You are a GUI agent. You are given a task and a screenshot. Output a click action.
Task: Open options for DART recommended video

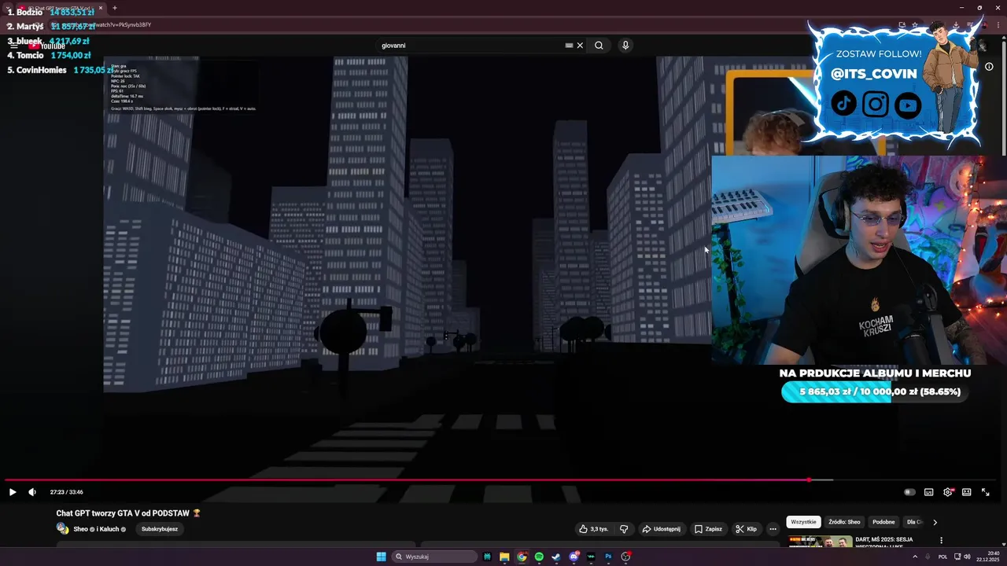point(941,541)
